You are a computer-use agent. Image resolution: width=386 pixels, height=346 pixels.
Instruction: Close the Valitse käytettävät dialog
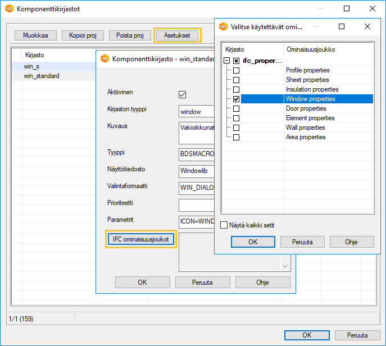[367, 26]
